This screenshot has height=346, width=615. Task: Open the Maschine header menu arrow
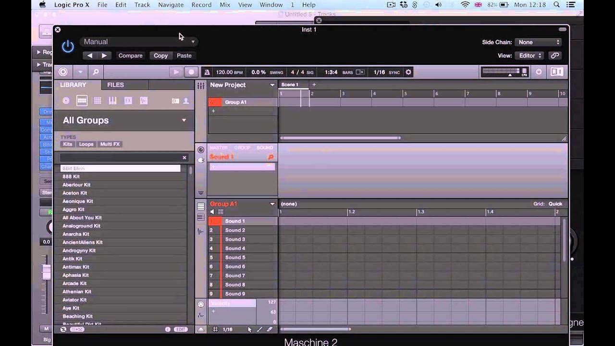[x=80, y=72]
